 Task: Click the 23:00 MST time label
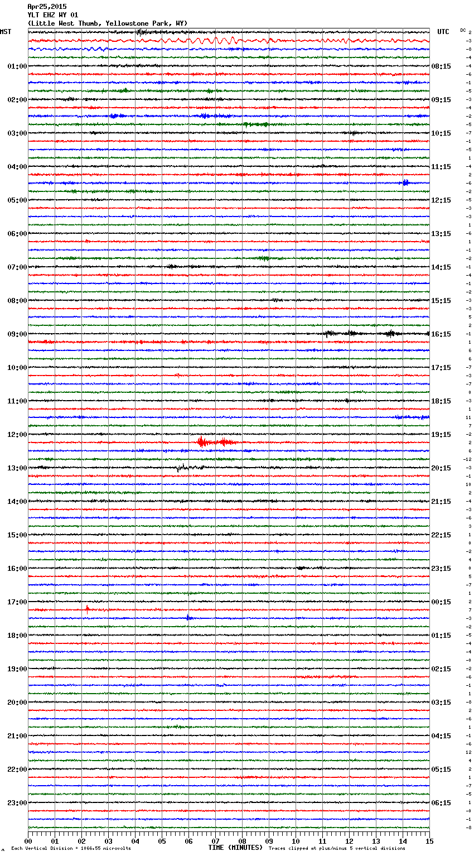click(x=17, y=803)
